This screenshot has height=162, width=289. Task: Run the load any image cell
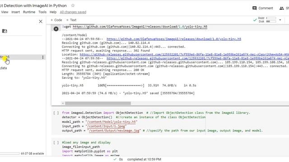56,143
